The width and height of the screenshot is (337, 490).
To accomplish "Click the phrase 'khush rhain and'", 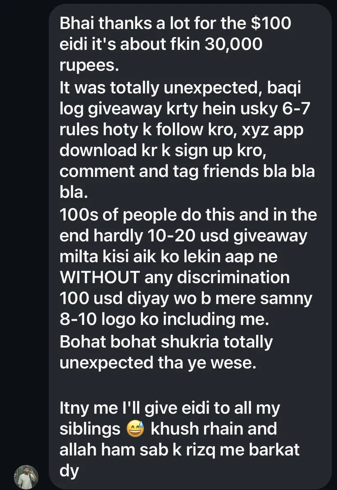I will pos(214,429).
